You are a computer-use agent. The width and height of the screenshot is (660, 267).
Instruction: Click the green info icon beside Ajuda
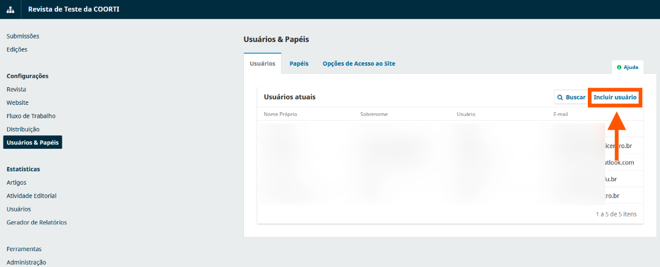coord(619,67)
